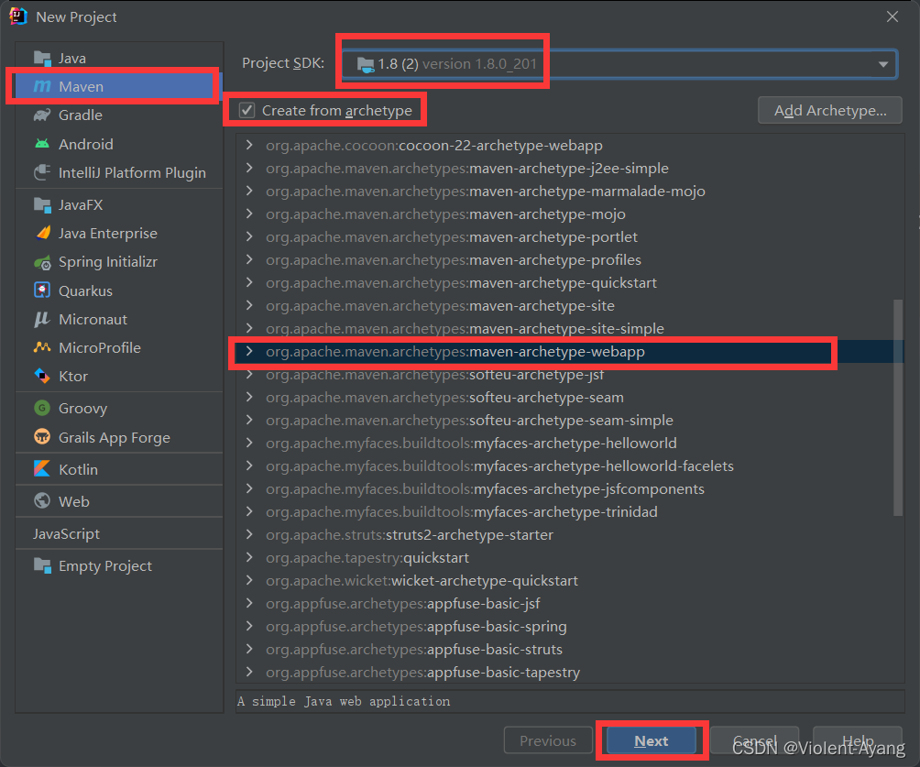The height and width of the screenshot is (767, 920).
Task: Click the IntelliJ logo in title bar
Action: 18,16
